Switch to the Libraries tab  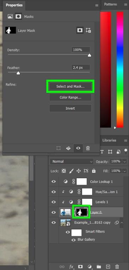pos(109,140)
